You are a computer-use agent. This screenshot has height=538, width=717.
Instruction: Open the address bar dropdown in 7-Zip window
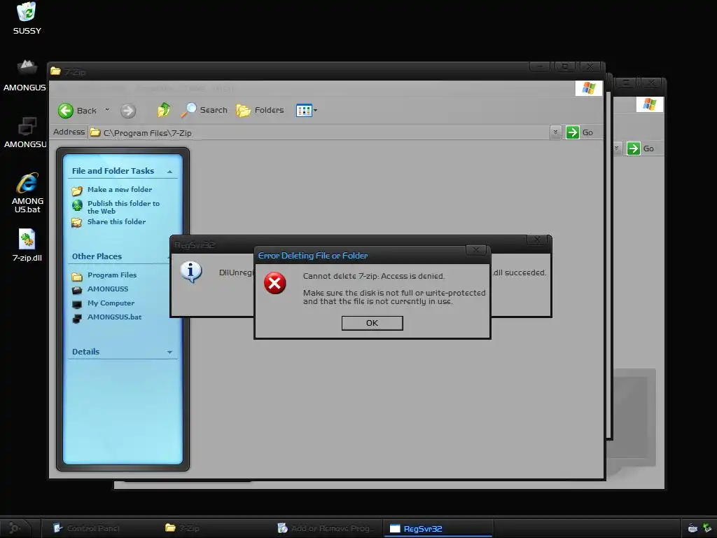[555, 132]
